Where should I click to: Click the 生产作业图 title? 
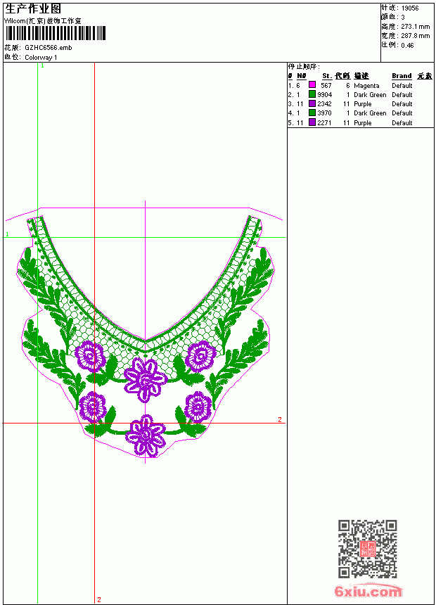33,9
